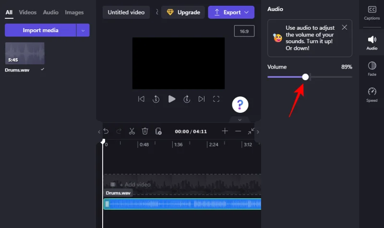Image resolution: width=384 pixels, height=228 pixels.
Task: Open the Captions panel
Action: 372,13
